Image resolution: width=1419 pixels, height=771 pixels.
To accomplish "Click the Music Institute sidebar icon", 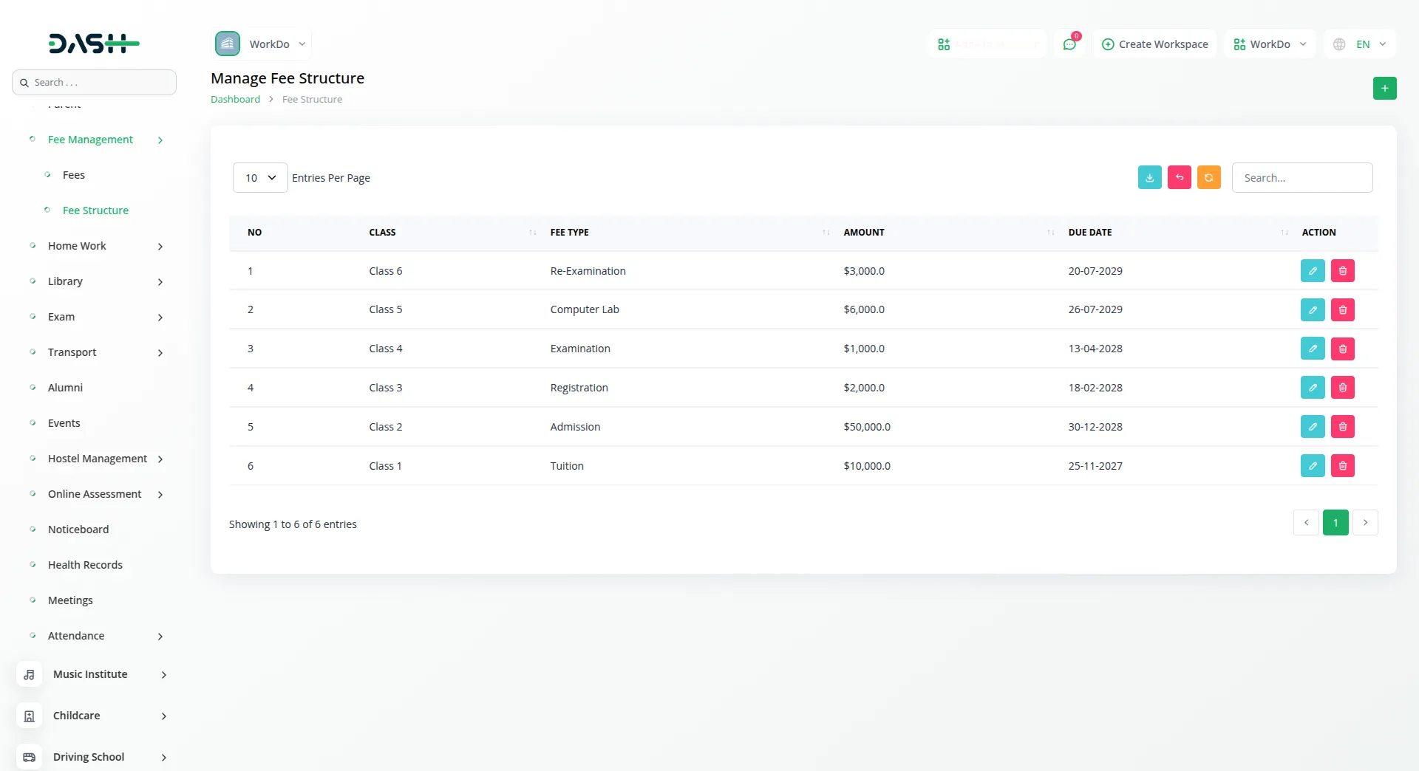I will tap(29, 674).
